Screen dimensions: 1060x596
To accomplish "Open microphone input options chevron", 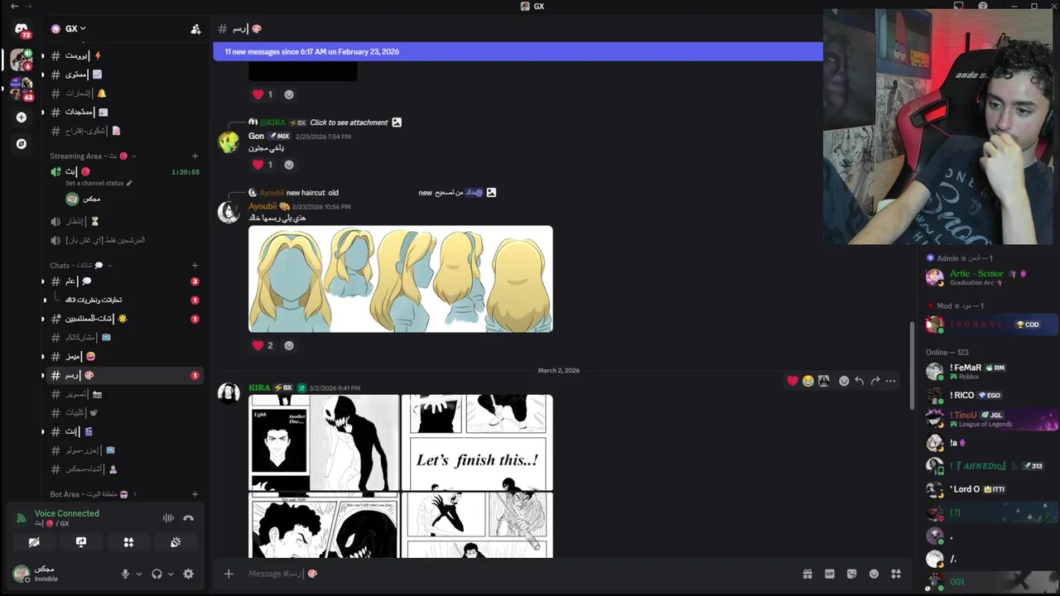I will tap(138, 574).
